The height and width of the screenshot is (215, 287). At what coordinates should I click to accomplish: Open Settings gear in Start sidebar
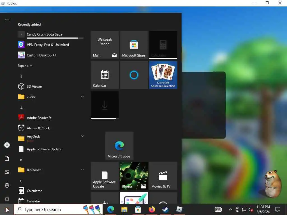click(7, 185)
